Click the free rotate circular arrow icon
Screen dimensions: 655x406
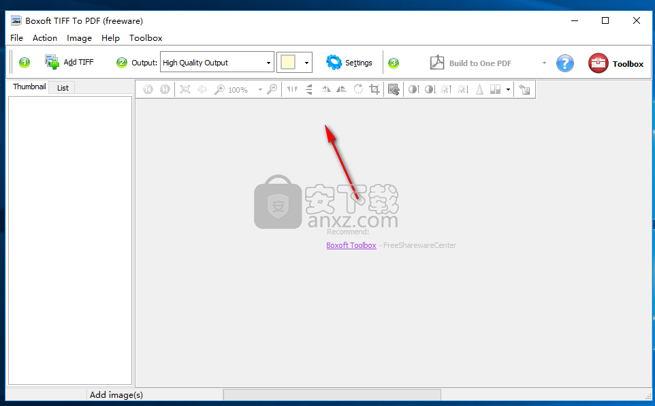point(358,89)
